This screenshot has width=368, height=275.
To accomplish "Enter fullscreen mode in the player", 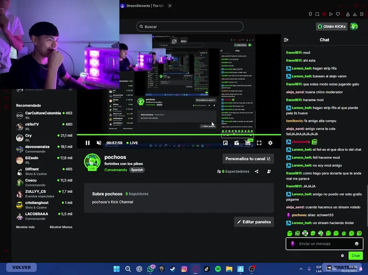I will (x=259, y=143).
